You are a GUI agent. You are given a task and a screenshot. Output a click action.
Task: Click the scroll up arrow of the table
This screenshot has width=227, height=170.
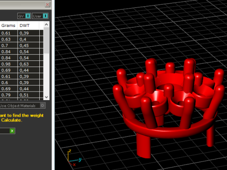pyautogui.click(x=46, y=25)
